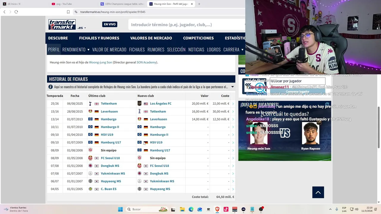Switch to the PERFIL tab

[54, 49]
